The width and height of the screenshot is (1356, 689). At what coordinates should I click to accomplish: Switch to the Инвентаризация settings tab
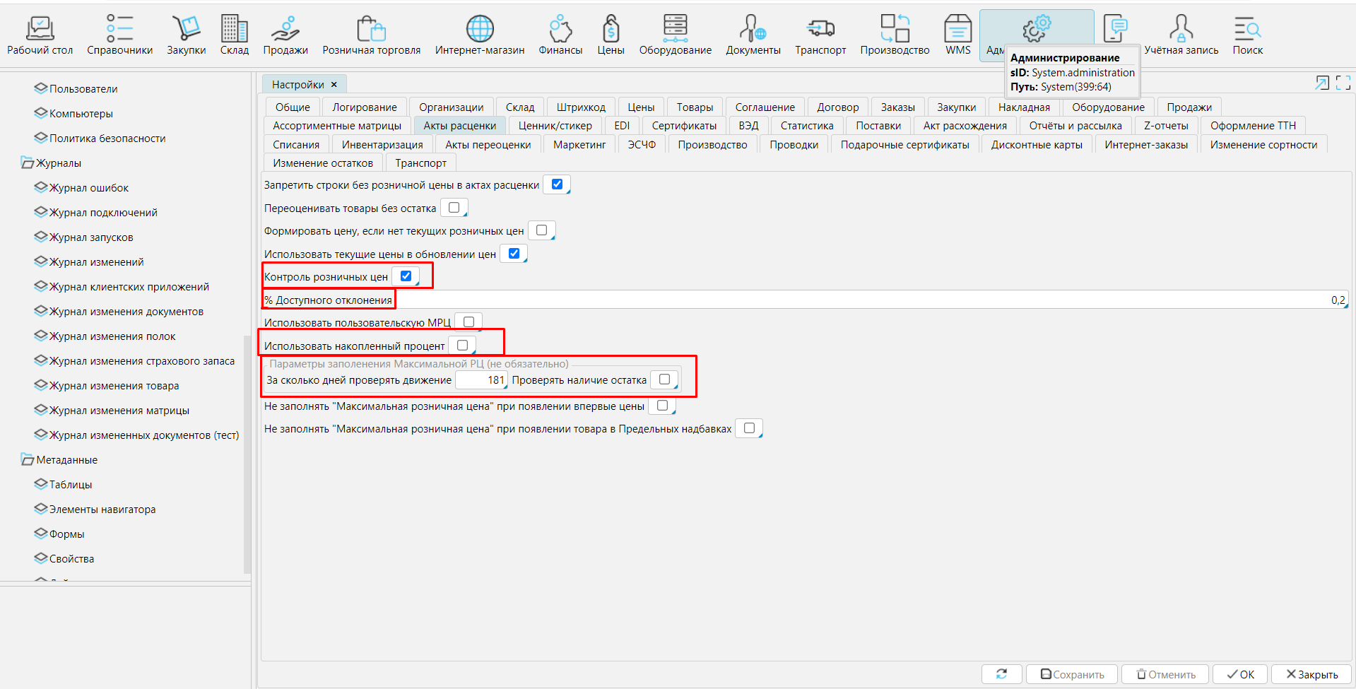(x=382, y=145)
